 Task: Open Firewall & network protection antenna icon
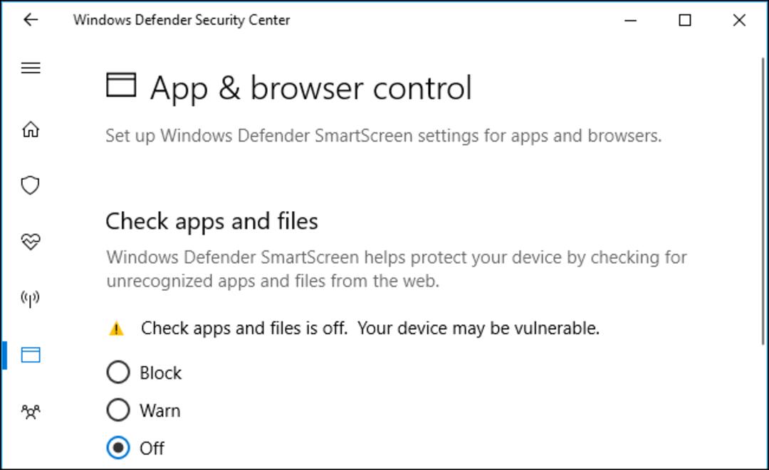point(31,298)
